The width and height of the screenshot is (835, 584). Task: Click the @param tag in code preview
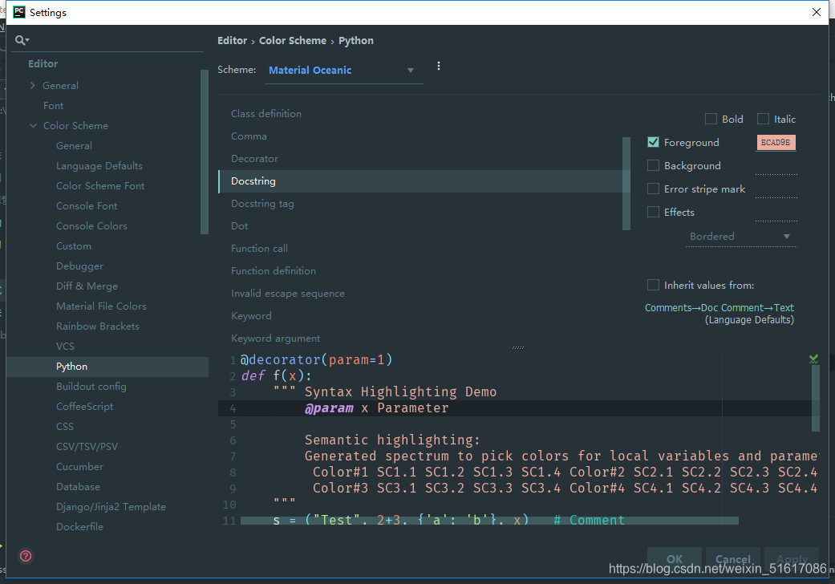click(329, 408)
